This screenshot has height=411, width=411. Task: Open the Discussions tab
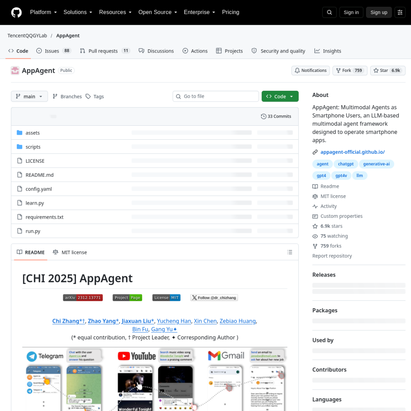tap(156, 51)
